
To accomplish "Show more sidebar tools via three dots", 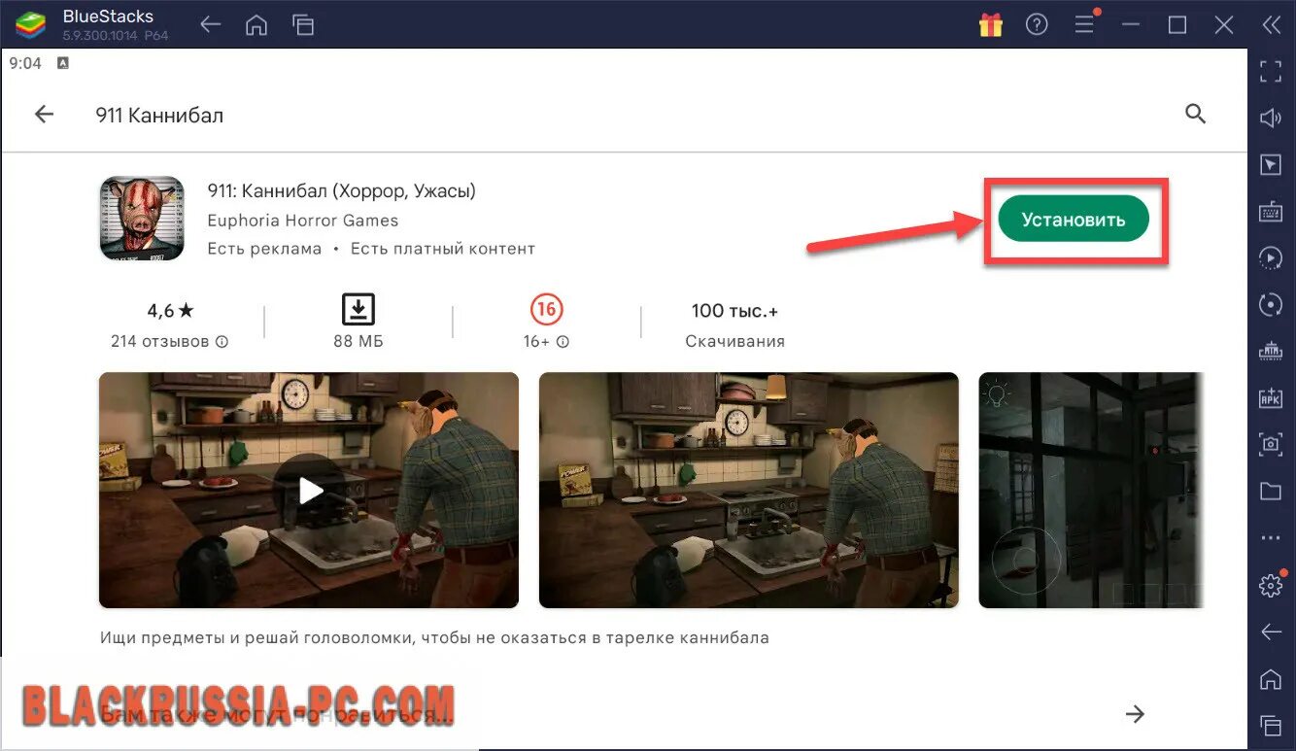I will [1271, 537].
